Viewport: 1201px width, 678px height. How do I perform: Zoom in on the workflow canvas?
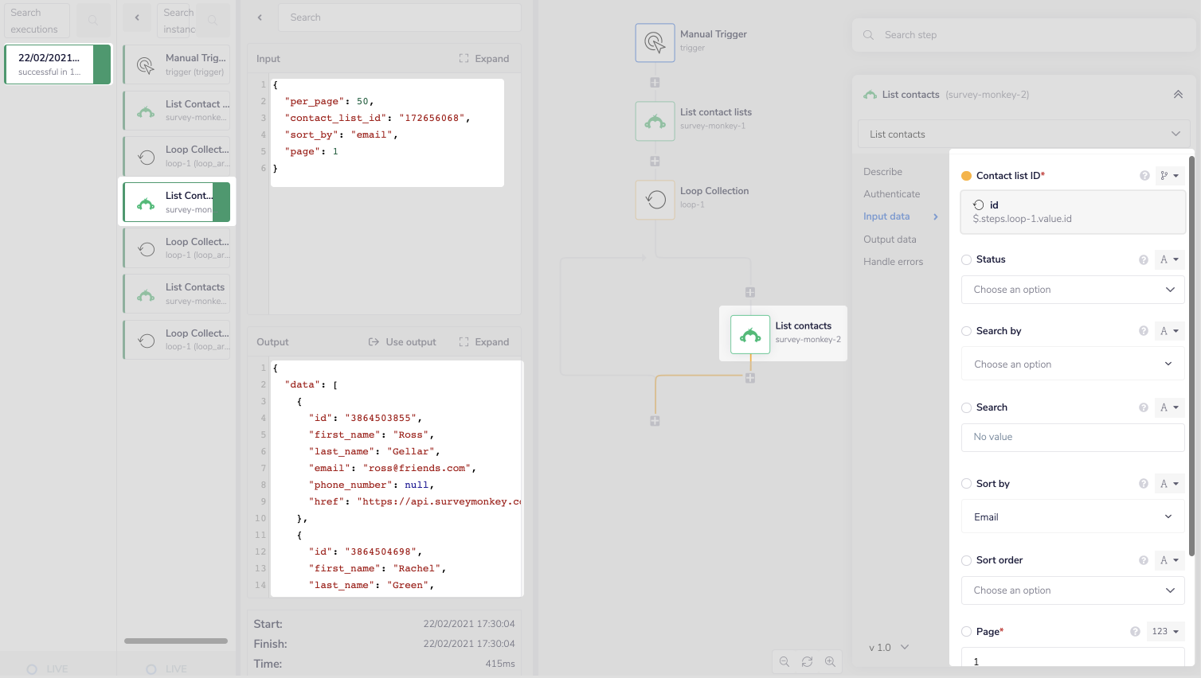(x=831, y=661)
